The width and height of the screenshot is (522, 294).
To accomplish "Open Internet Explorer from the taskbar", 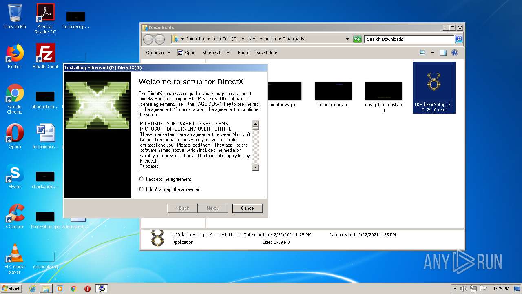I will tap(32, 289).
